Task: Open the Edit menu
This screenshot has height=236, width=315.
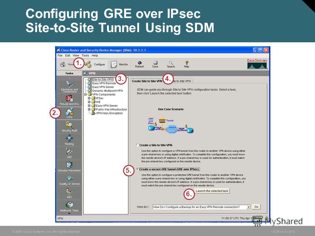Action: click(68, 56)
